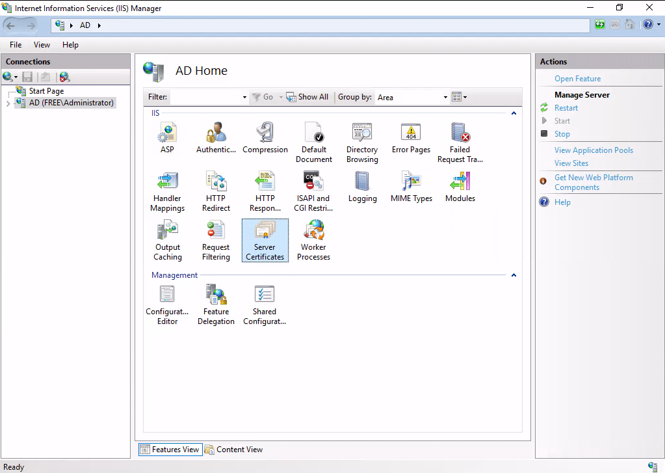
Task: Click the status bar network icon at bottom right
Action: coord(653,466)
